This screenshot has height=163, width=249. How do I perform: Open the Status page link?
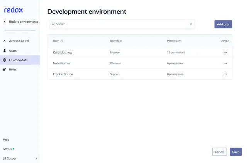[7, 149]
